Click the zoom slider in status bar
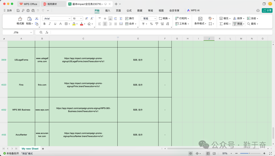Image resolution: width=275 pixels, height=156 pixels. tap(250, 153)
